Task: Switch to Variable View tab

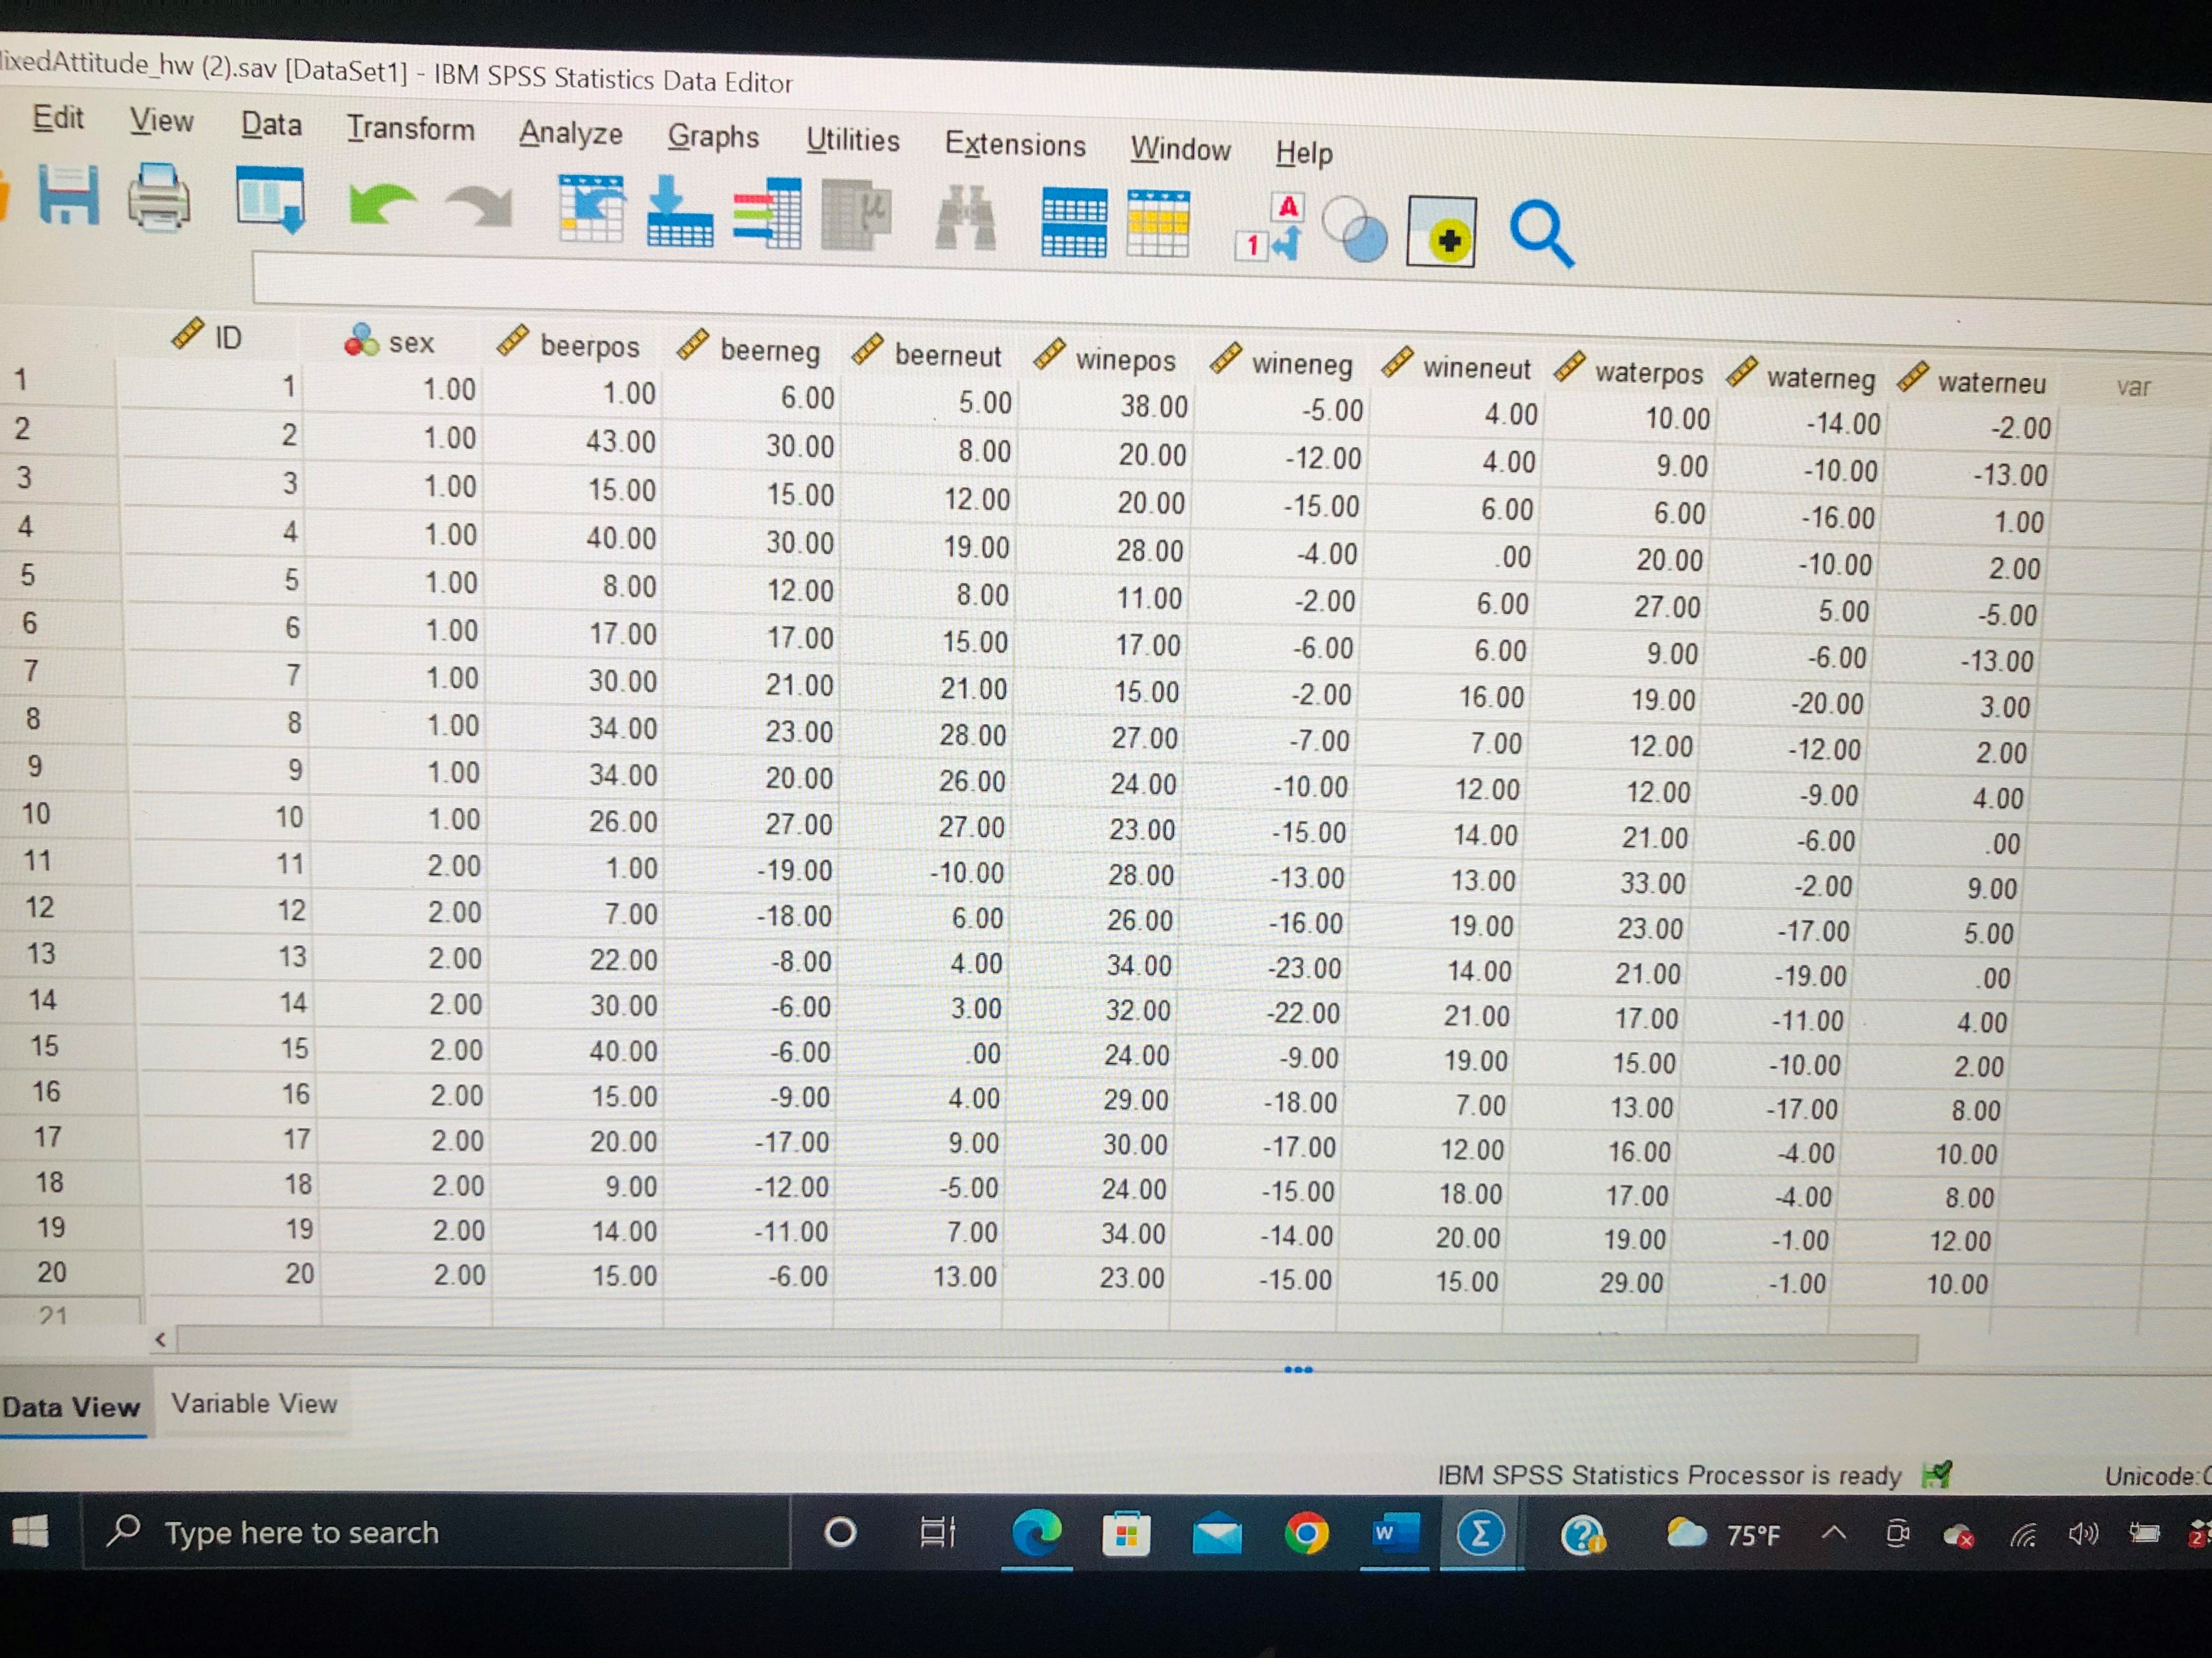Action: [x=256, y=1403]
